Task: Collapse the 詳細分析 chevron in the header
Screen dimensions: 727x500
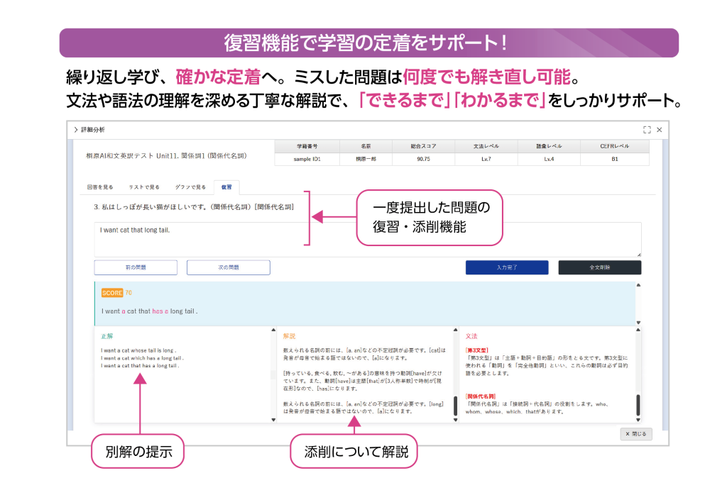Action: tap(76, 130)
